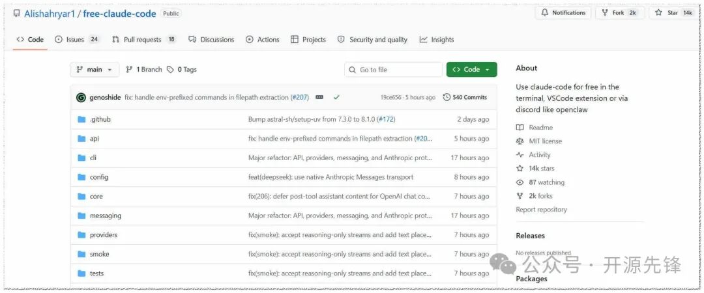Click the green check status icon
This screenshot has height=293, width=704.
[x=337, y=97]
